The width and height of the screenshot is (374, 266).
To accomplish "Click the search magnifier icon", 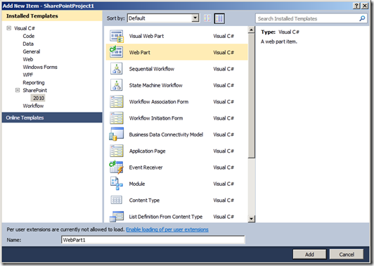I will (x=362, y=18).
